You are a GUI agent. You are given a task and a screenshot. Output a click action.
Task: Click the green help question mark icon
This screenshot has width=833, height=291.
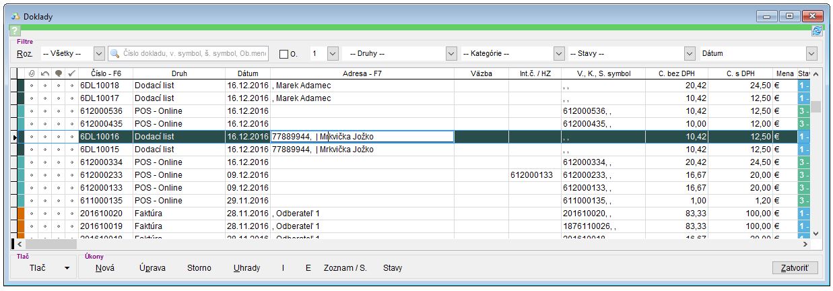tap(15, 31)
